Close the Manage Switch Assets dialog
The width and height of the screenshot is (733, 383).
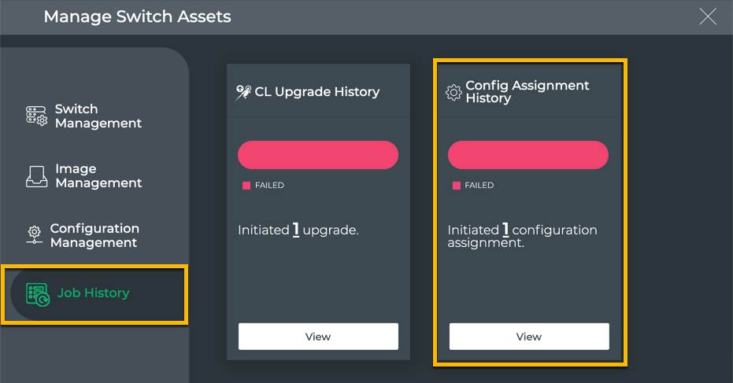[x=708, y=17]
